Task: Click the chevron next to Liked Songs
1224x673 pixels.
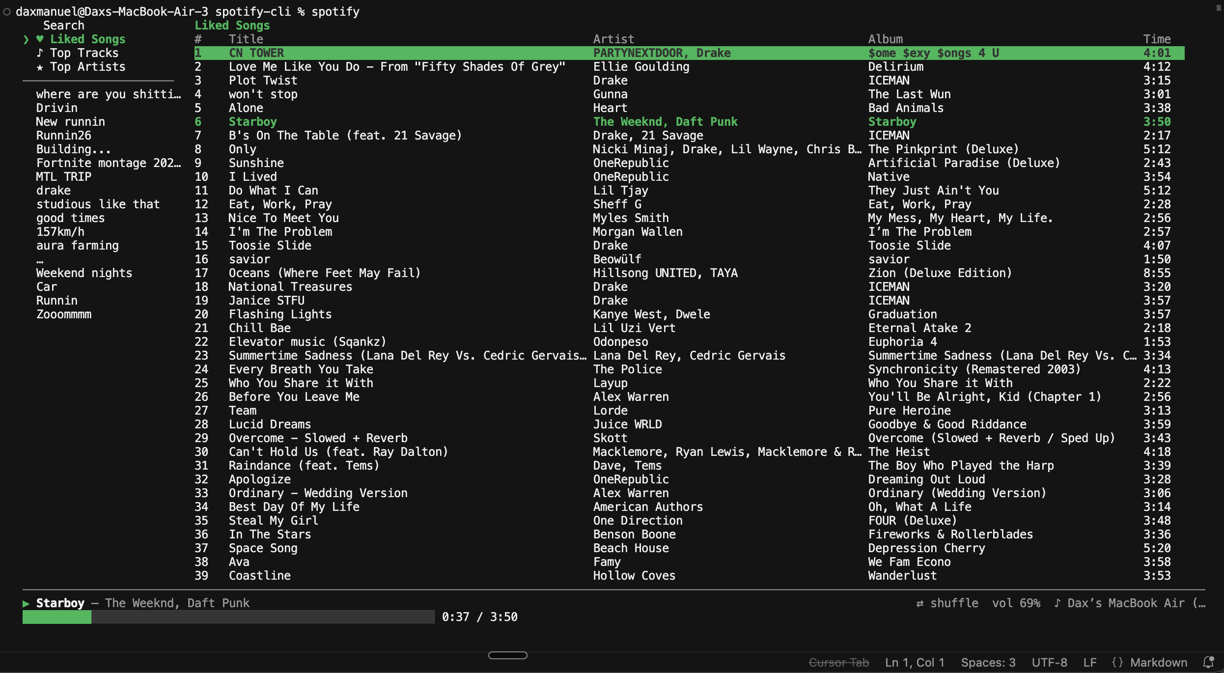Action: 26,39
